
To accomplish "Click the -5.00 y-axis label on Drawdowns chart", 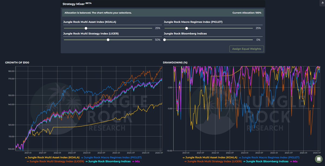I will pos(169,109).
